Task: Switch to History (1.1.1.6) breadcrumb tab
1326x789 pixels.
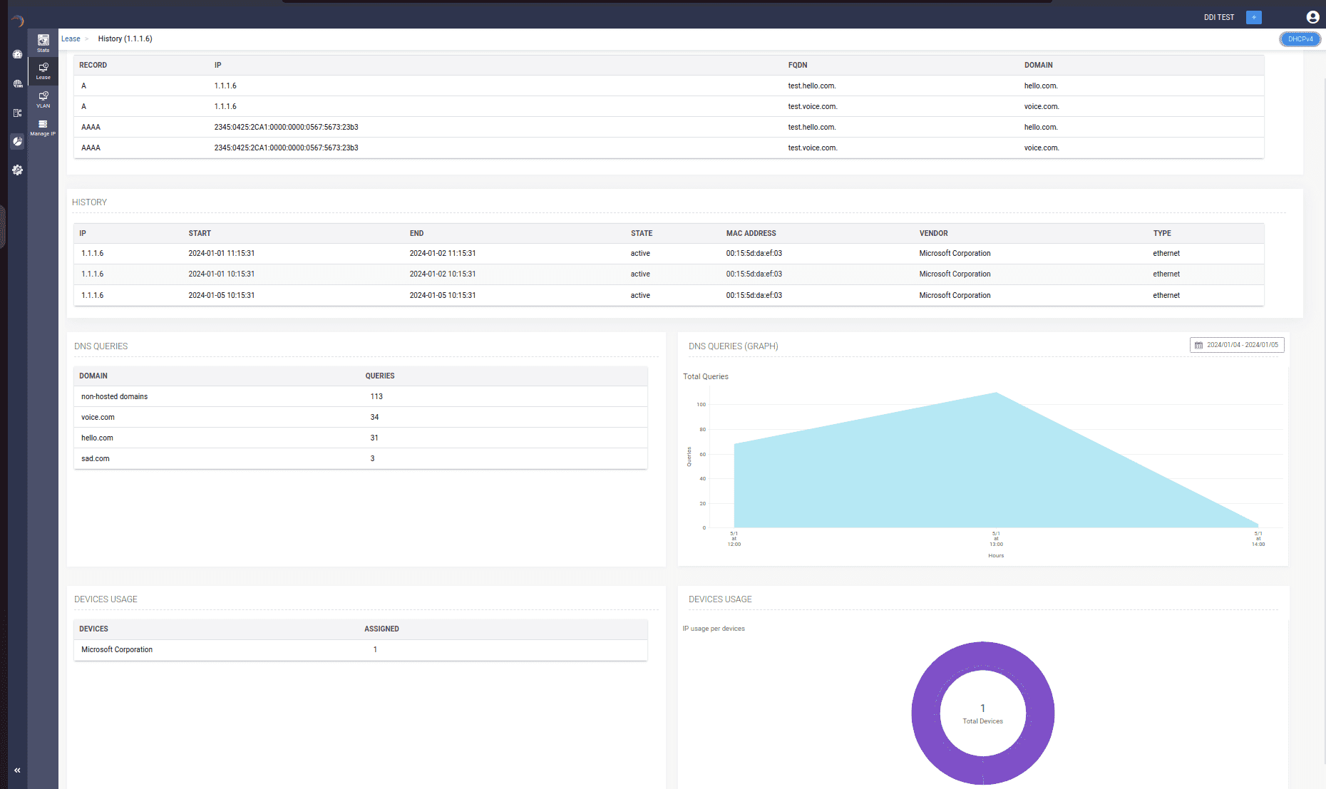Action: click(125, 38)
